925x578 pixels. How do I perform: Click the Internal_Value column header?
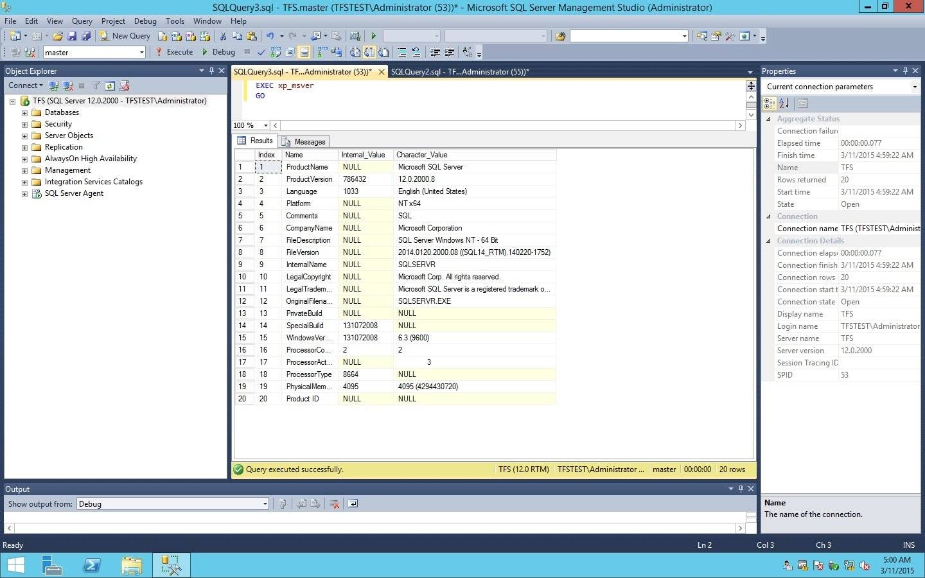(x=366, y=155)
